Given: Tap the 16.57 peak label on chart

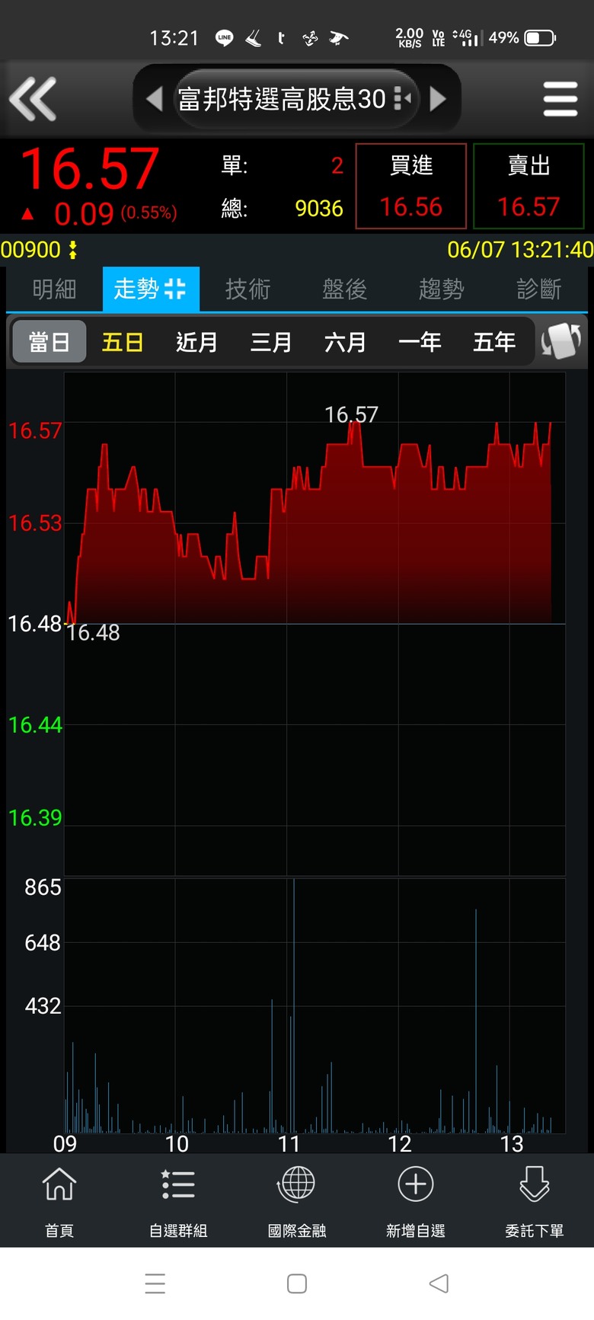Looking at the screenshot, I should click(x=351, y=414).
